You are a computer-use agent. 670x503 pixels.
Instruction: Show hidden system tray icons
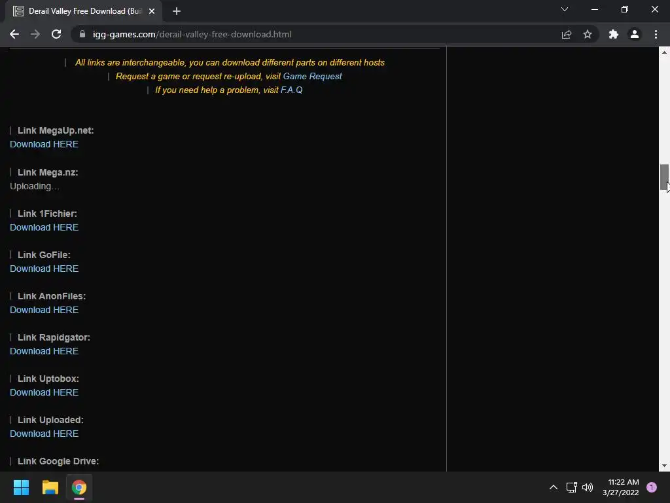(x=554, y=487)
